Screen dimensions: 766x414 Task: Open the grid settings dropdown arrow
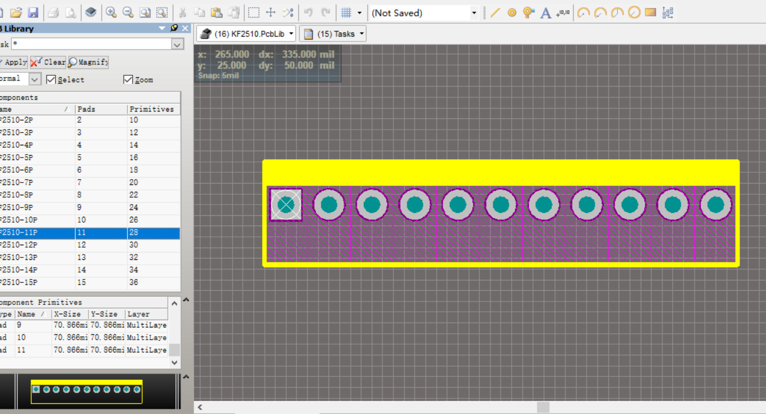[x=359, y=13]
